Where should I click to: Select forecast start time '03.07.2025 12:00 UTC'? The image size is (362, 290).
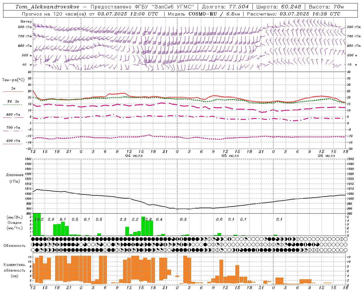128,14
